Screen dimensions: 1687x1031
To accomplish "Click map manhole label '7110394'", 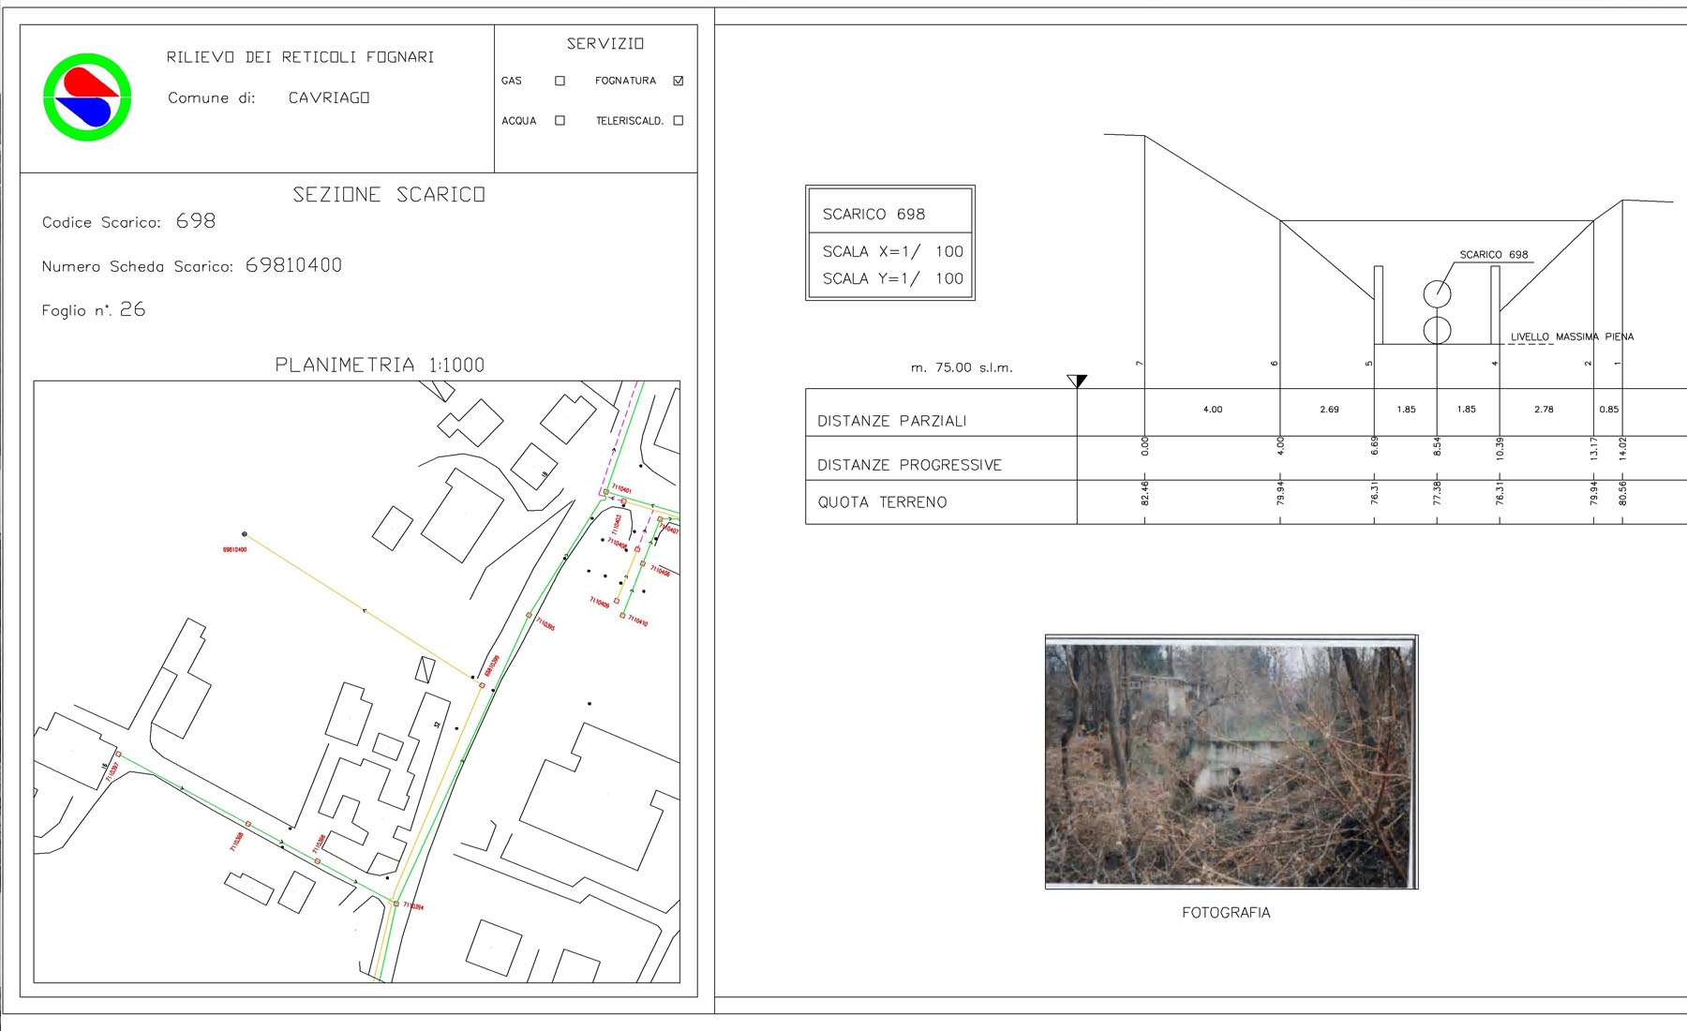I will pyautogui.click(x=413, y=906).
